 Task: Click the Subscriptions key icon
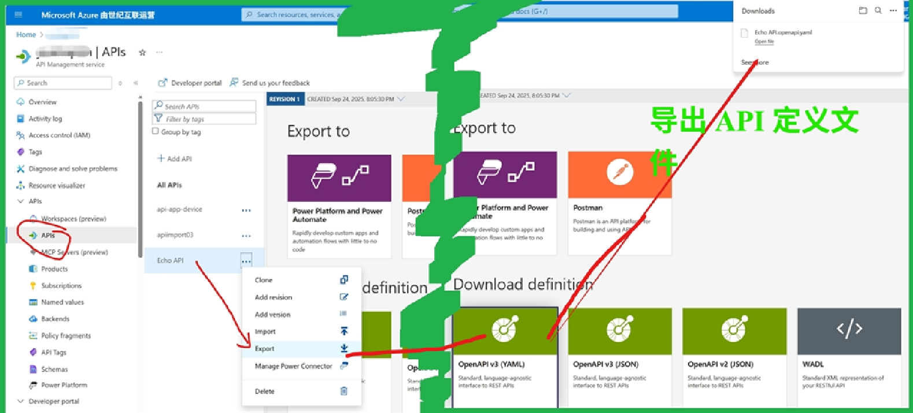33,286
